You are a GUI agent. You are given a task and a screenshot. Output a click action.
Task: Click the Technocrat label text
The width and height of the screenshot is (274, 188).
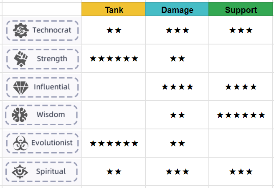pyautogui.click(x=52, y=30)
